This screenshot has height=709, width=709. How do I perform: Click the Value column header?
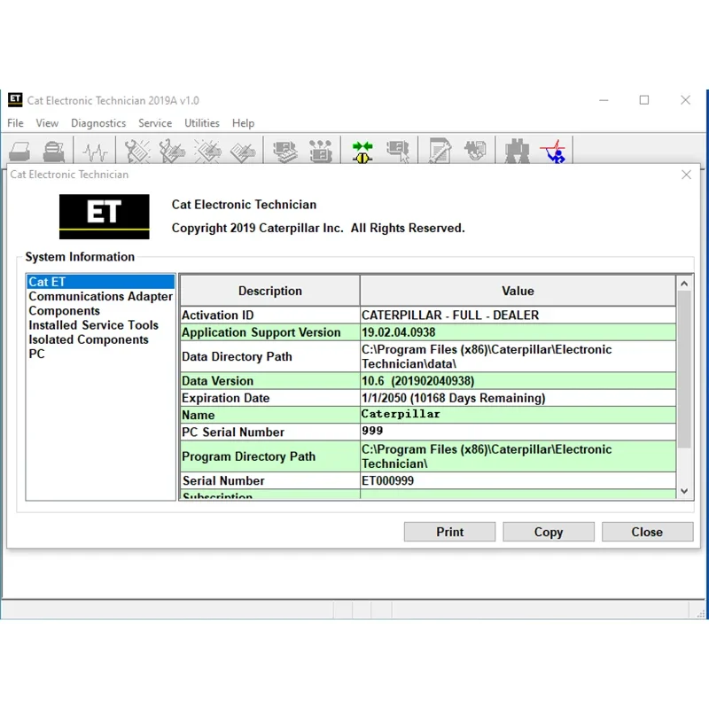click(x=518, y=291)
